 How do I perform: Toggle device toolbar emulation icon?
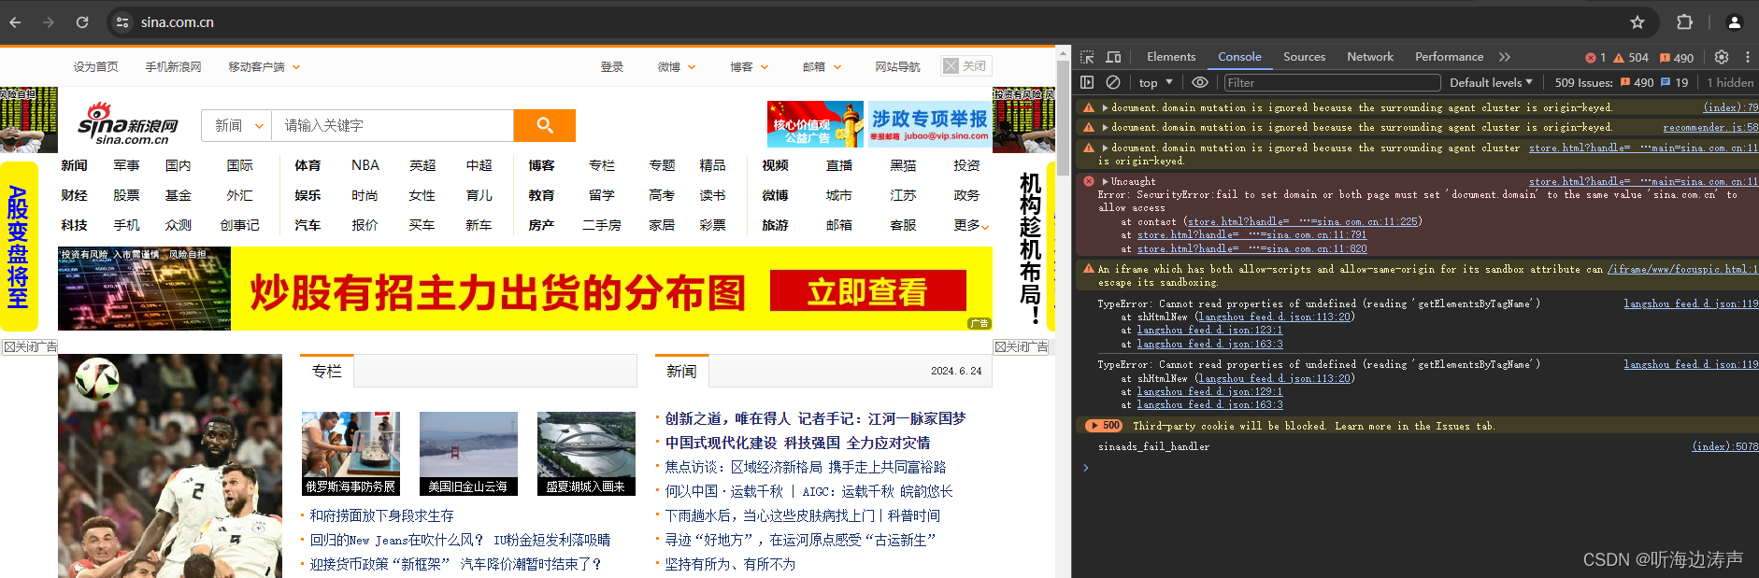click(x=1113, y=57)
